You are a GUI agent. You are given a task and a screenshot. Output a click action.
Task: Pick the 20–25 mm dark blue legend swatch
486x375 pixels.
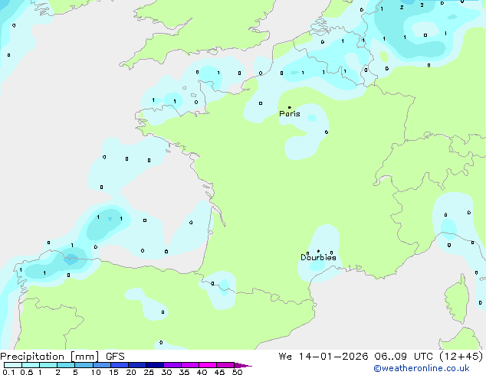[x=137, y=365]
